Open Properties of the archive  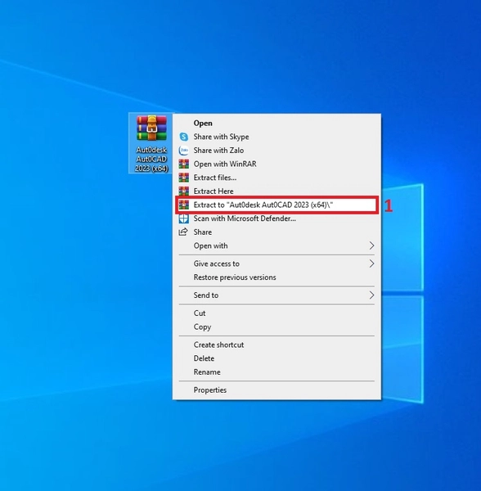tap(276, 390)
